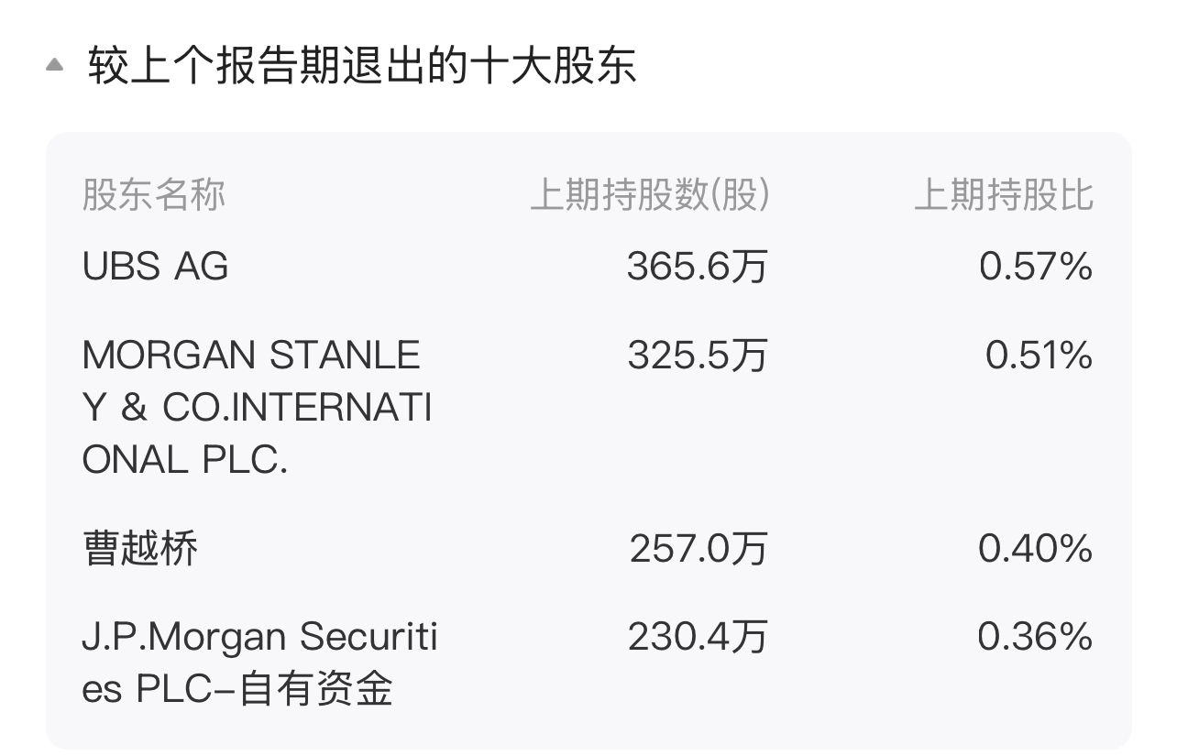Sort by 股东名称 column header
Image resolution: width=1177 pixels, height=756 pixels.
click(x=153, y=195)
